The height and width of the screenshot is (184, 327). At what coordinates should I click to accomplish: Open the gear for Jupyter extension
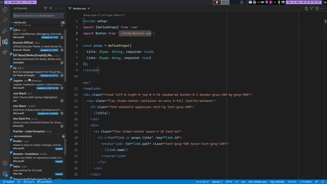(x=62, y=88)
